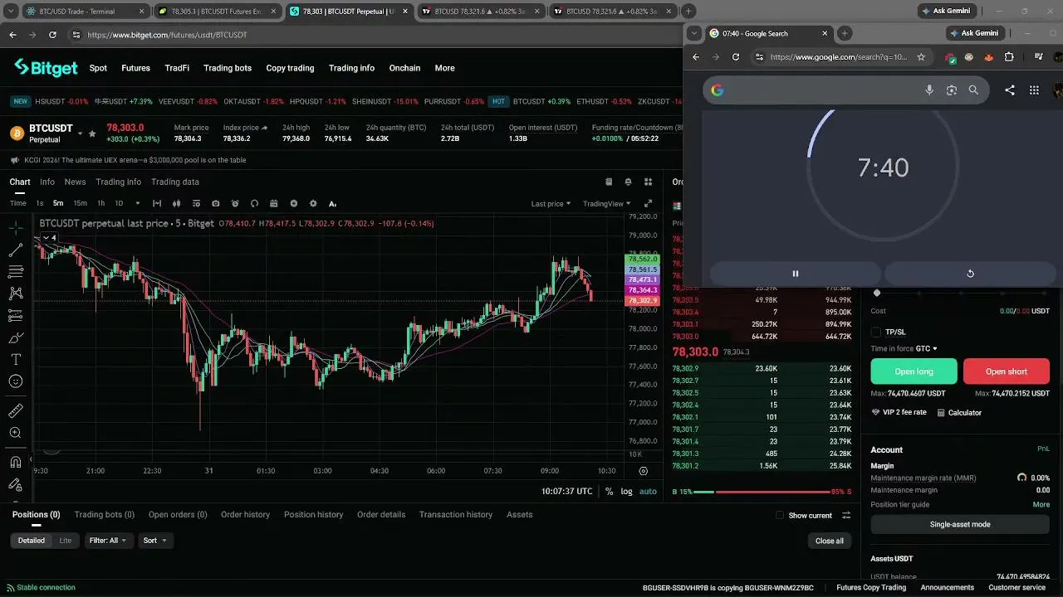
Task: Favorite BTCUSDT with the star icon
Action: tap(92, 133)
